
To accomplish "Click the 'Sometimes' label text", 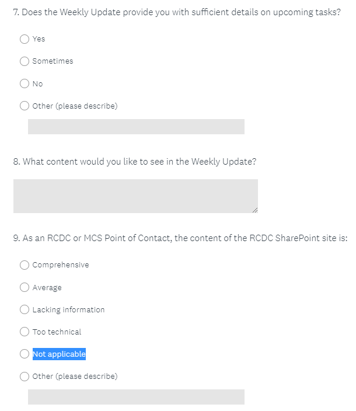I will [53, 61].
